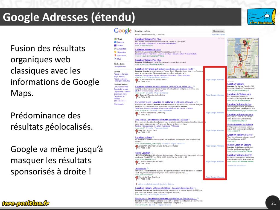Open the 'Jeanlainrent' result title
This screenshot has width=280, height=210.
[x=141, y=168]
